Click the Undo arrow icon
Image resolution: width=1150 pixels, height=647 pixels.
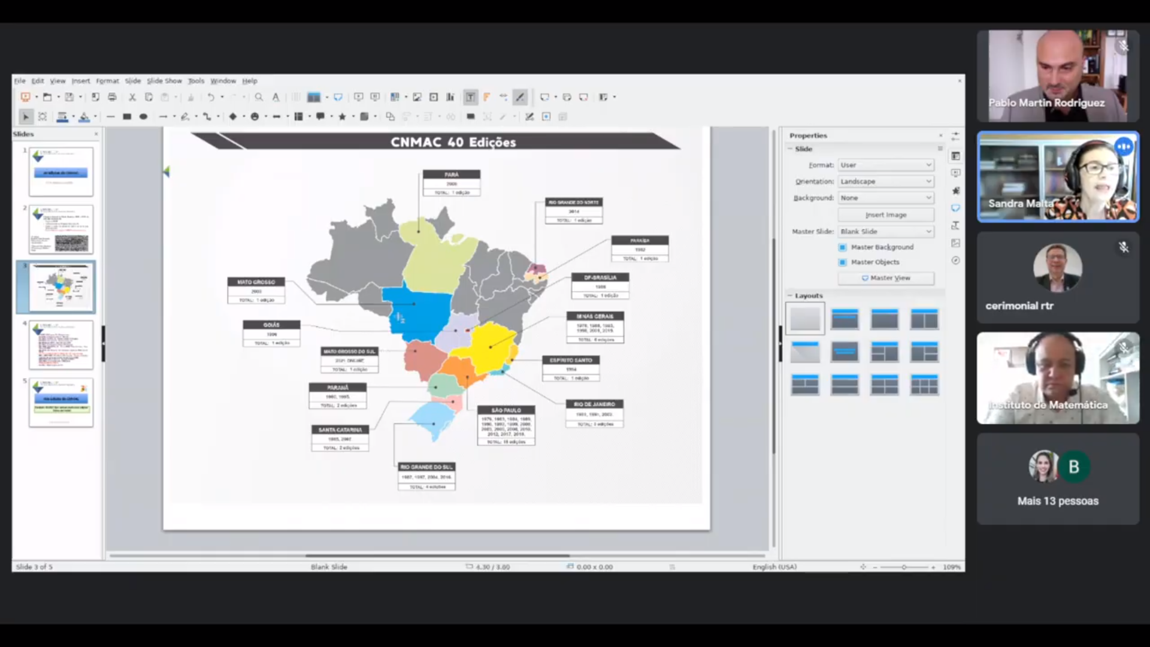point(211,97)
